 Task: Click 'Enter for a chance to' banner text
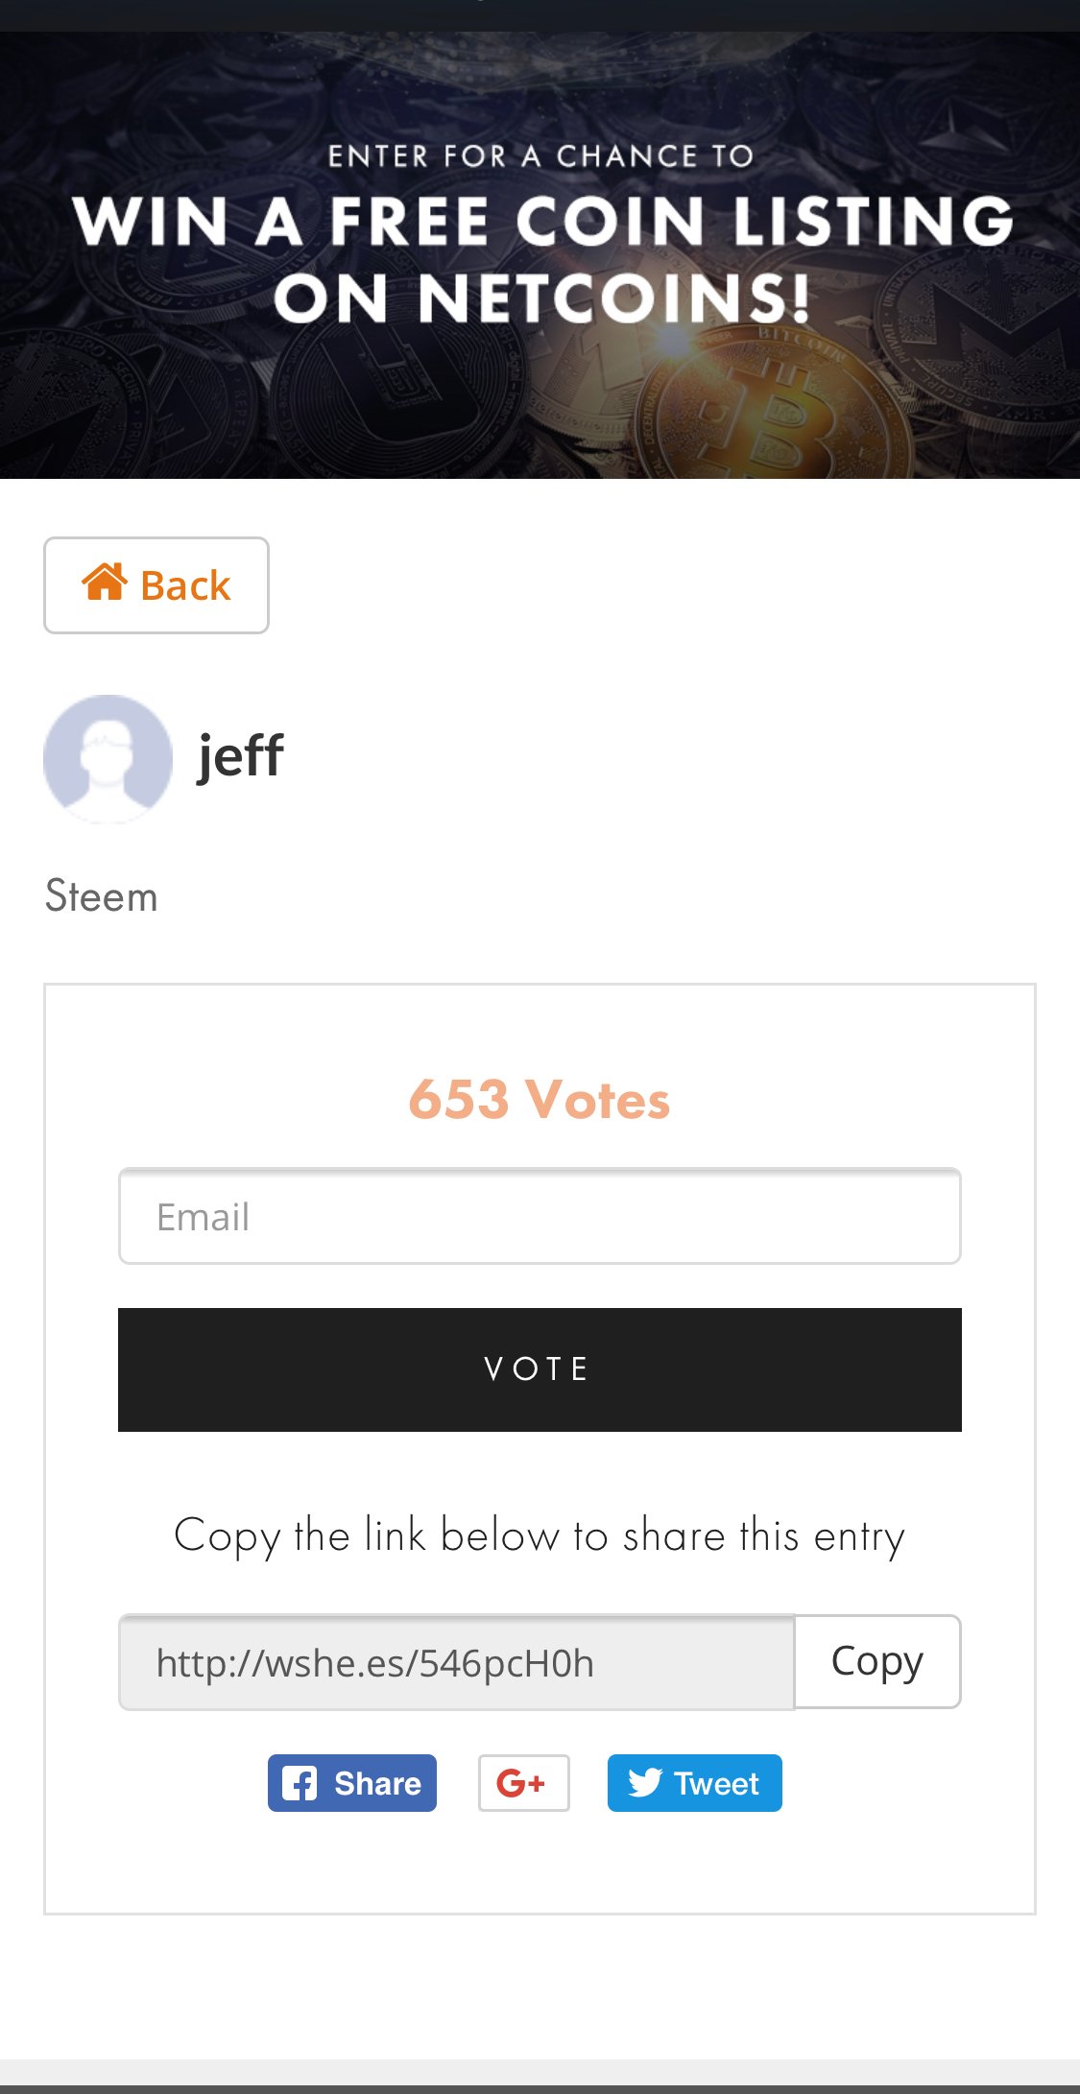(x=540, y=156)
